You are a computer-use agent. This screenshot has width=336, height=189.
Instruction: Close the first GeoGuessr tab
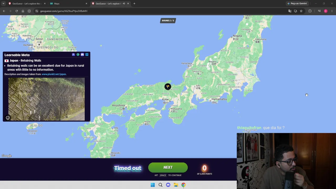45,4
